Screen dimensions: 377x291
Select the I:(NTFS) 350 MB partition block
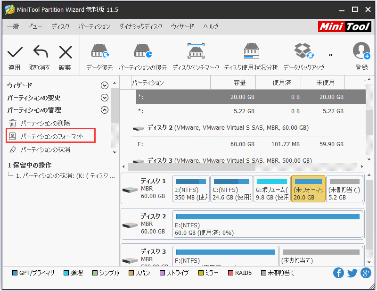191,189
